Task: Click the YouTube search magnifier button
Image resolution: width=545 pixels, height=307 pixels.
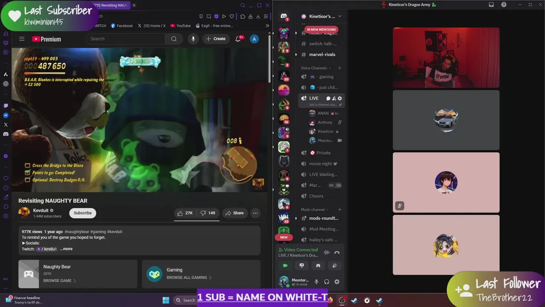Action: [174, 39]
